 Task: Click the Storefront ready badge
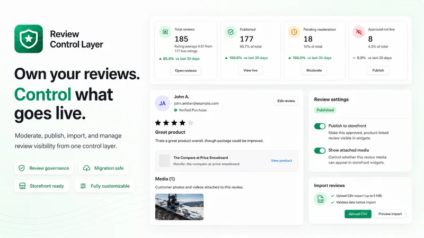(42, 186)
